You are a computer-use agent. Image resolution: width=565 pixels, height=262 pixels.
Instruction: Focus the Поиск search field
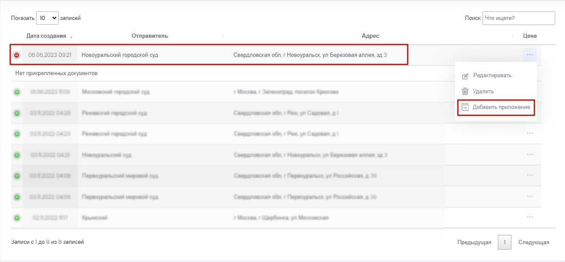point(518,18)
